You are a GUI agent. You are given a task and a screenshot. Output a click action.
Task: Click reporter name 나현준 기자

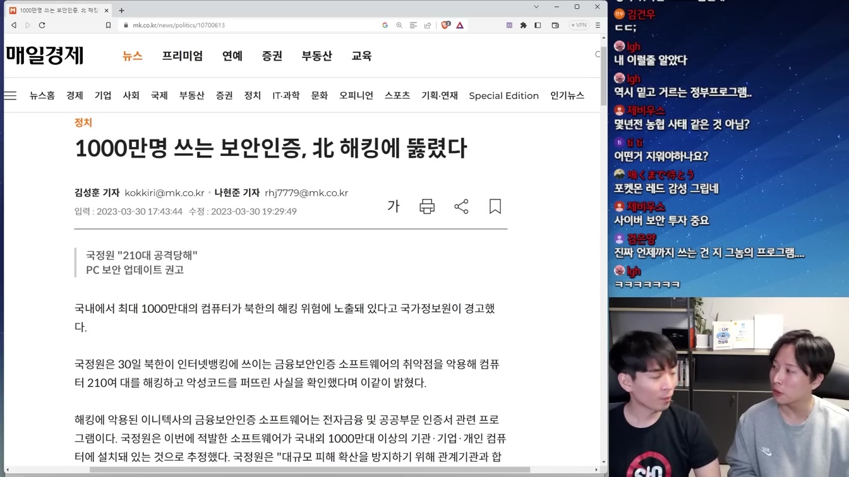pyautogui.click(x=237, y=192)
